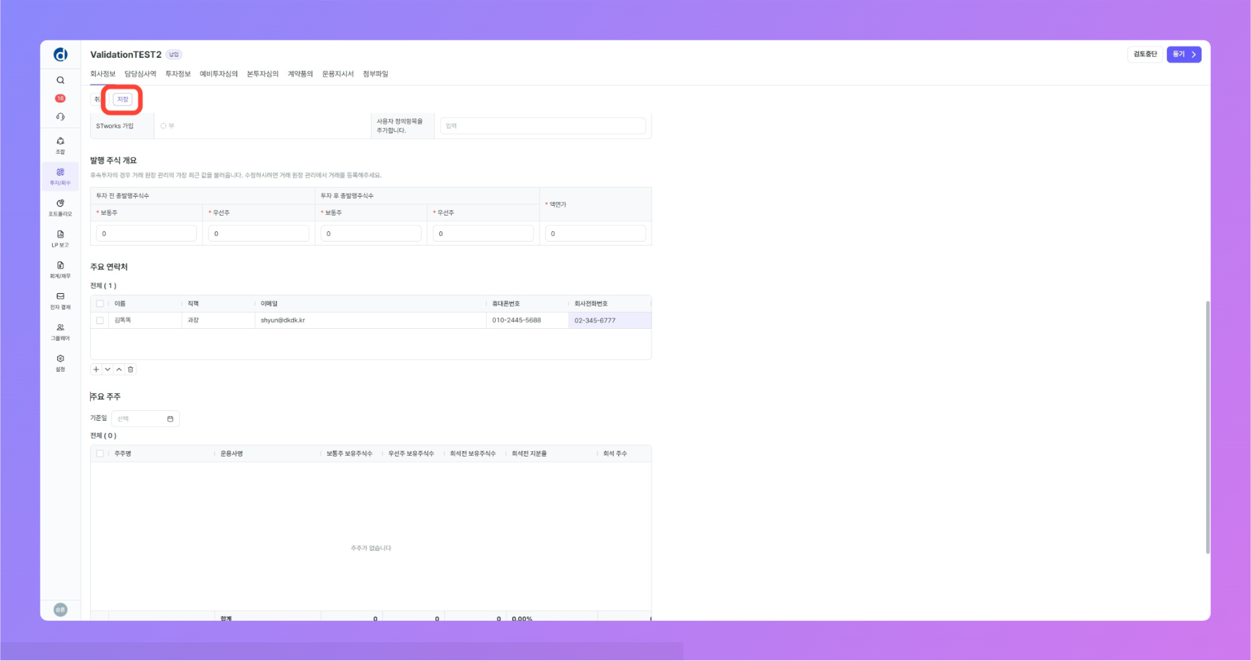1251x661 pixels.
Task: Toggle select-all checkbox in 주주명 header
Action: click(x=100, y=454)
